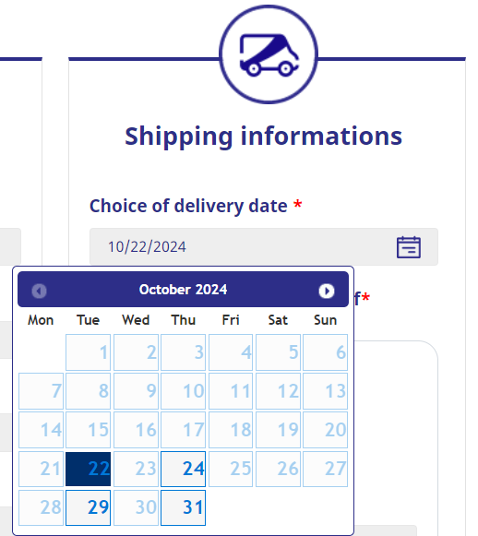This screenshot has height=536, width=478.
Task: Click the delivery date input field
Action: (264, 247)
